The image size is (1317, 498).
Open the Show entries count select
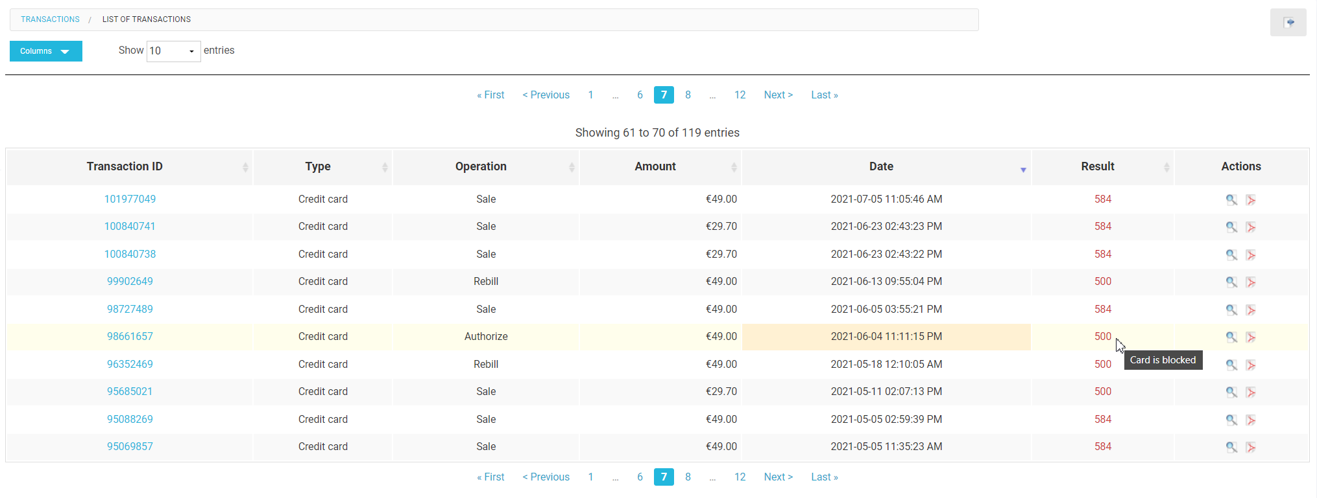click(x=173, y=51)
